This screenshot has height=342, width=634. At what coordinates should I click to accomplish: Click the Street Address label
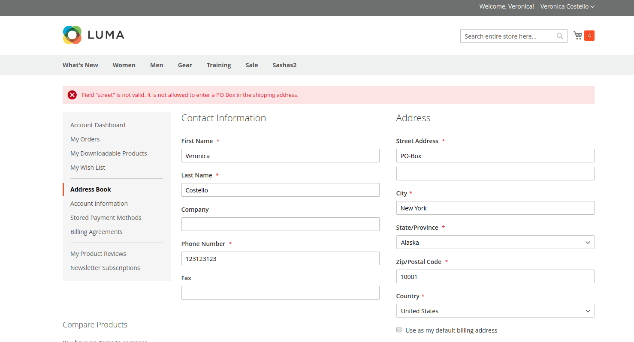pos(417,141)
